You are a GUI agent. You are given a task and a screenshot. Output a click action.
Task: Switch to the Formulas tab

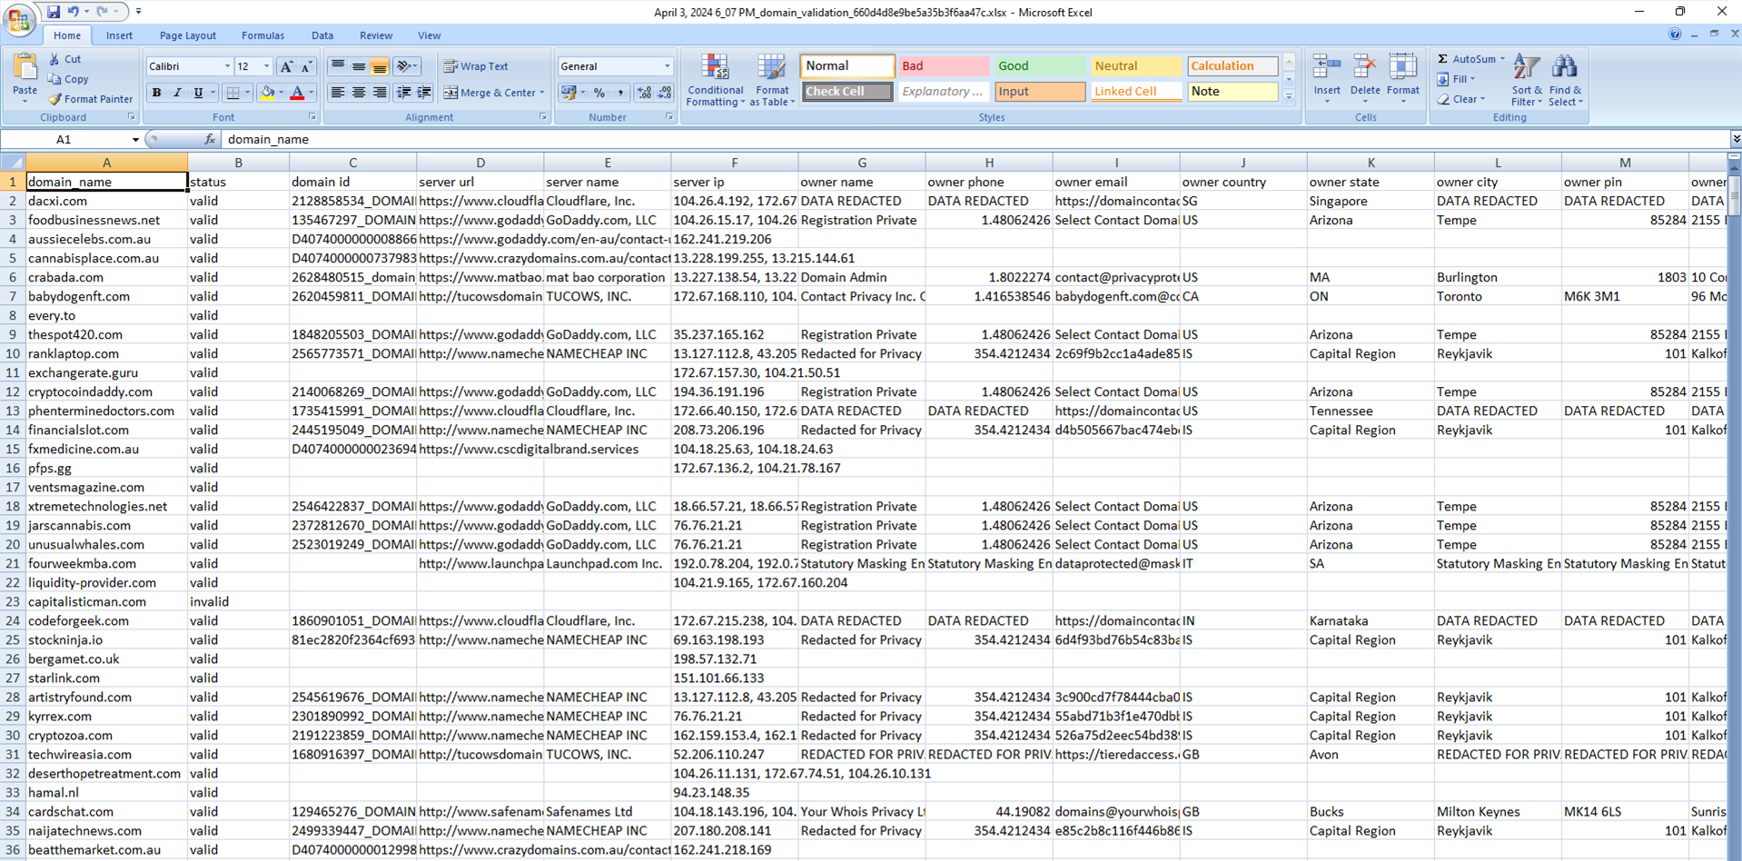[x=262, y=35]
